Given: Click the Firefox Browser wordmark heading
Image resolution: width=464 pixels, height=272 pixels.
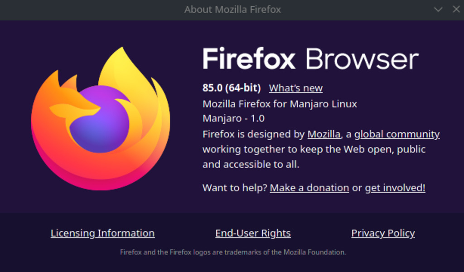Looking at the screenshot, I should pos(310,59).
